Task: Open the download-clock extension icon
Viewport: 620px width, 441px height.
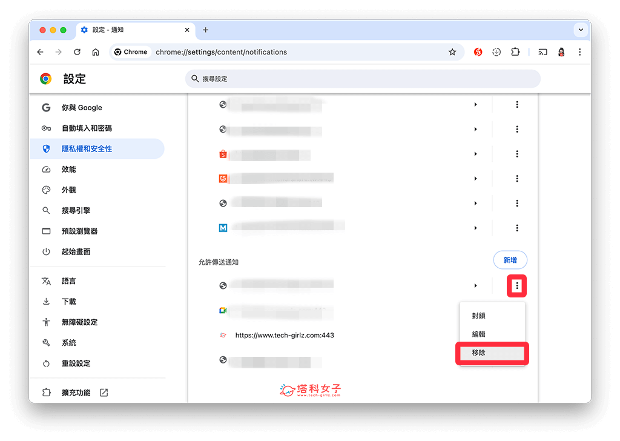Action: (x=496, y=52)
